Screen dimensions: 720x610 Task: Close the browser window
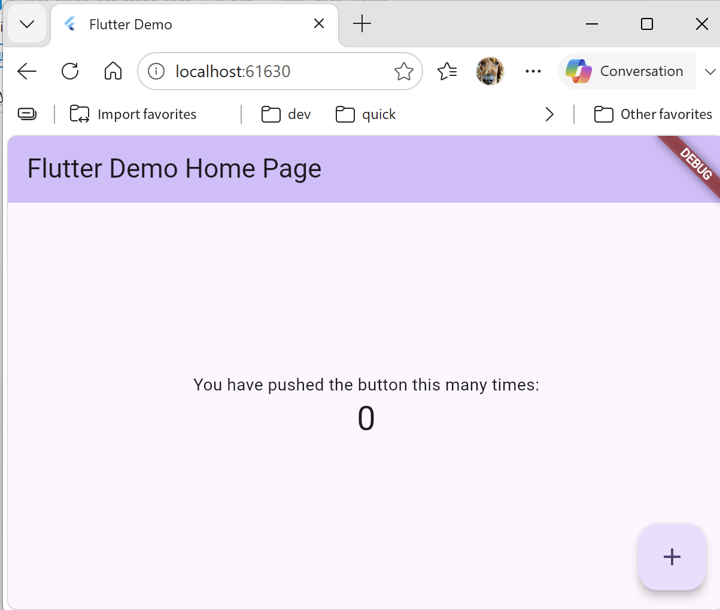click(x=702, y=24)
